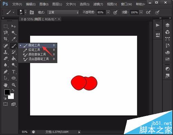Select the Hand tool
Screen dimensions: 173x135
[6, 85]
